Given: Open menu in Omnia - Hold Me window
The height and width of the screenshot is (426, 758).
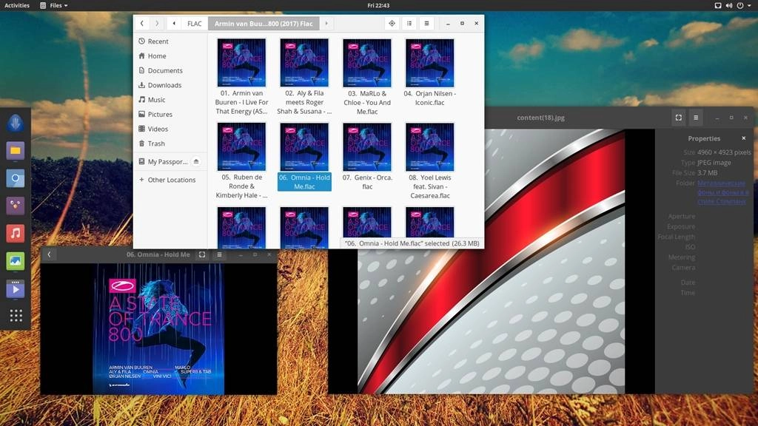Looking at the screenshot, I should point(219,254).
